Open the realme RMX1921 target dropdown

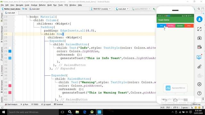tap(141, 9)
